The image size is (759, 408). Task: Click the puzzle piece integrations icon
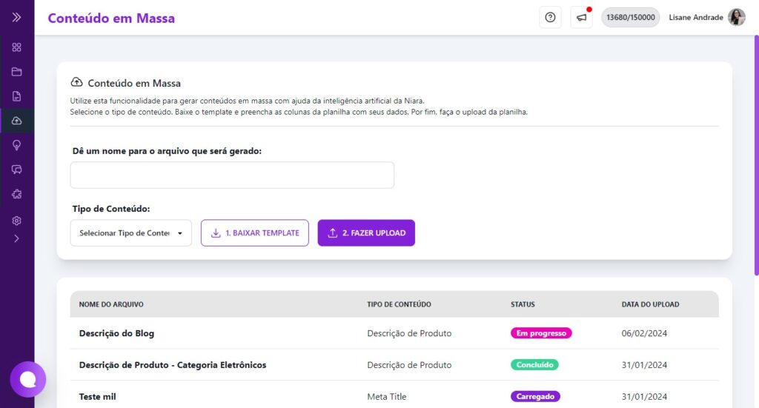tap(16, 194)
